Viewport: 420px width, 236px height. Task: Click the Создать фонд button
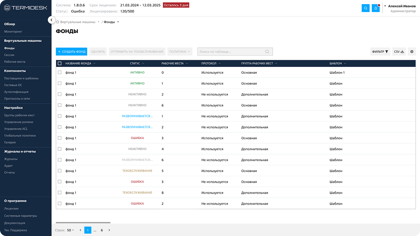click(72, 52)
